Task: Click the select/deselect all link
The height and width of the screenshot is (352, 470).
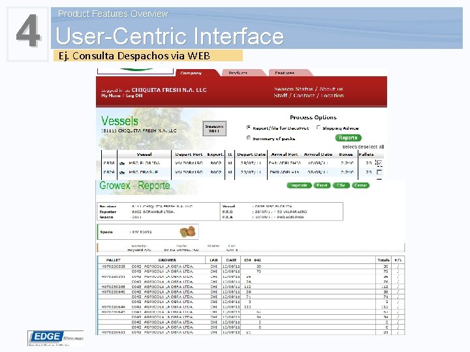Action: (x=363, y=147)
